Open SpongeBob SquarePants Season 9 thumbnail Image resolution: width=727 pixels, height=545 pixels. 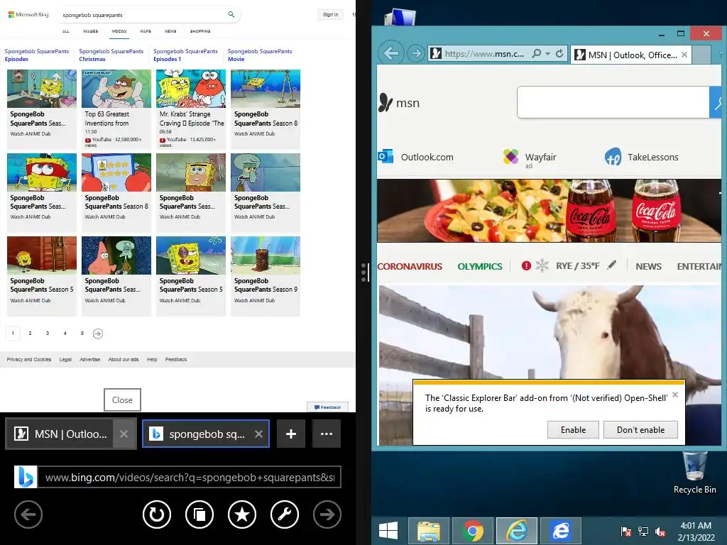[266, 255]
